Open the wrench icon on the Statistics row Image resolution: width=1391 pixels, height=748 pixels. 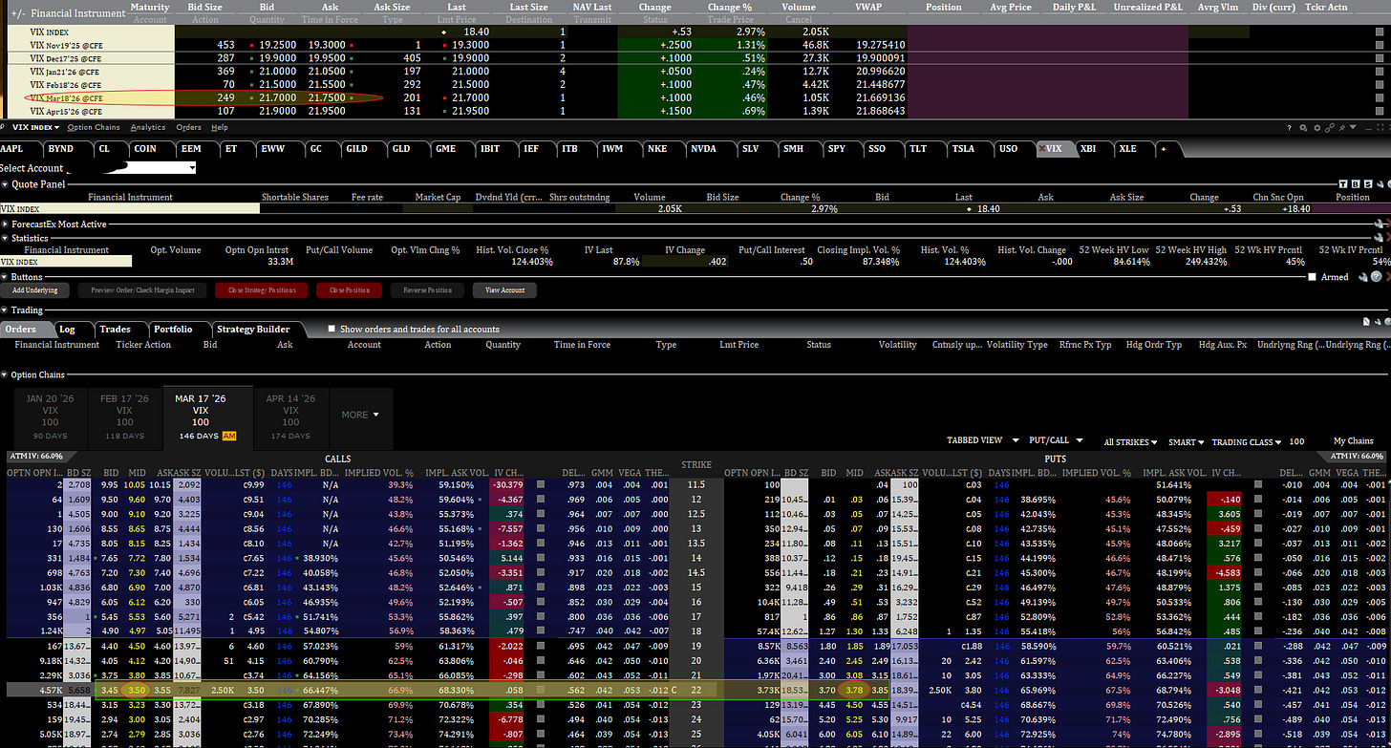pyautogui.click(x=1379, y=238)
